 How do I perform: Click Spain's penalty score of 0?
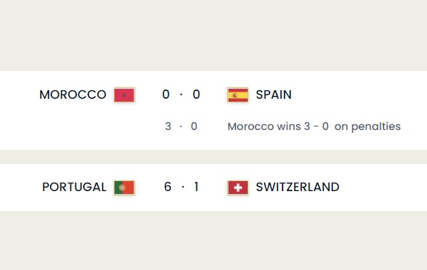coord(194,126)
